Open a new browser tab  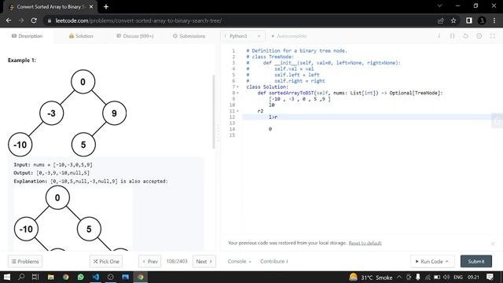tap(106, 7)
